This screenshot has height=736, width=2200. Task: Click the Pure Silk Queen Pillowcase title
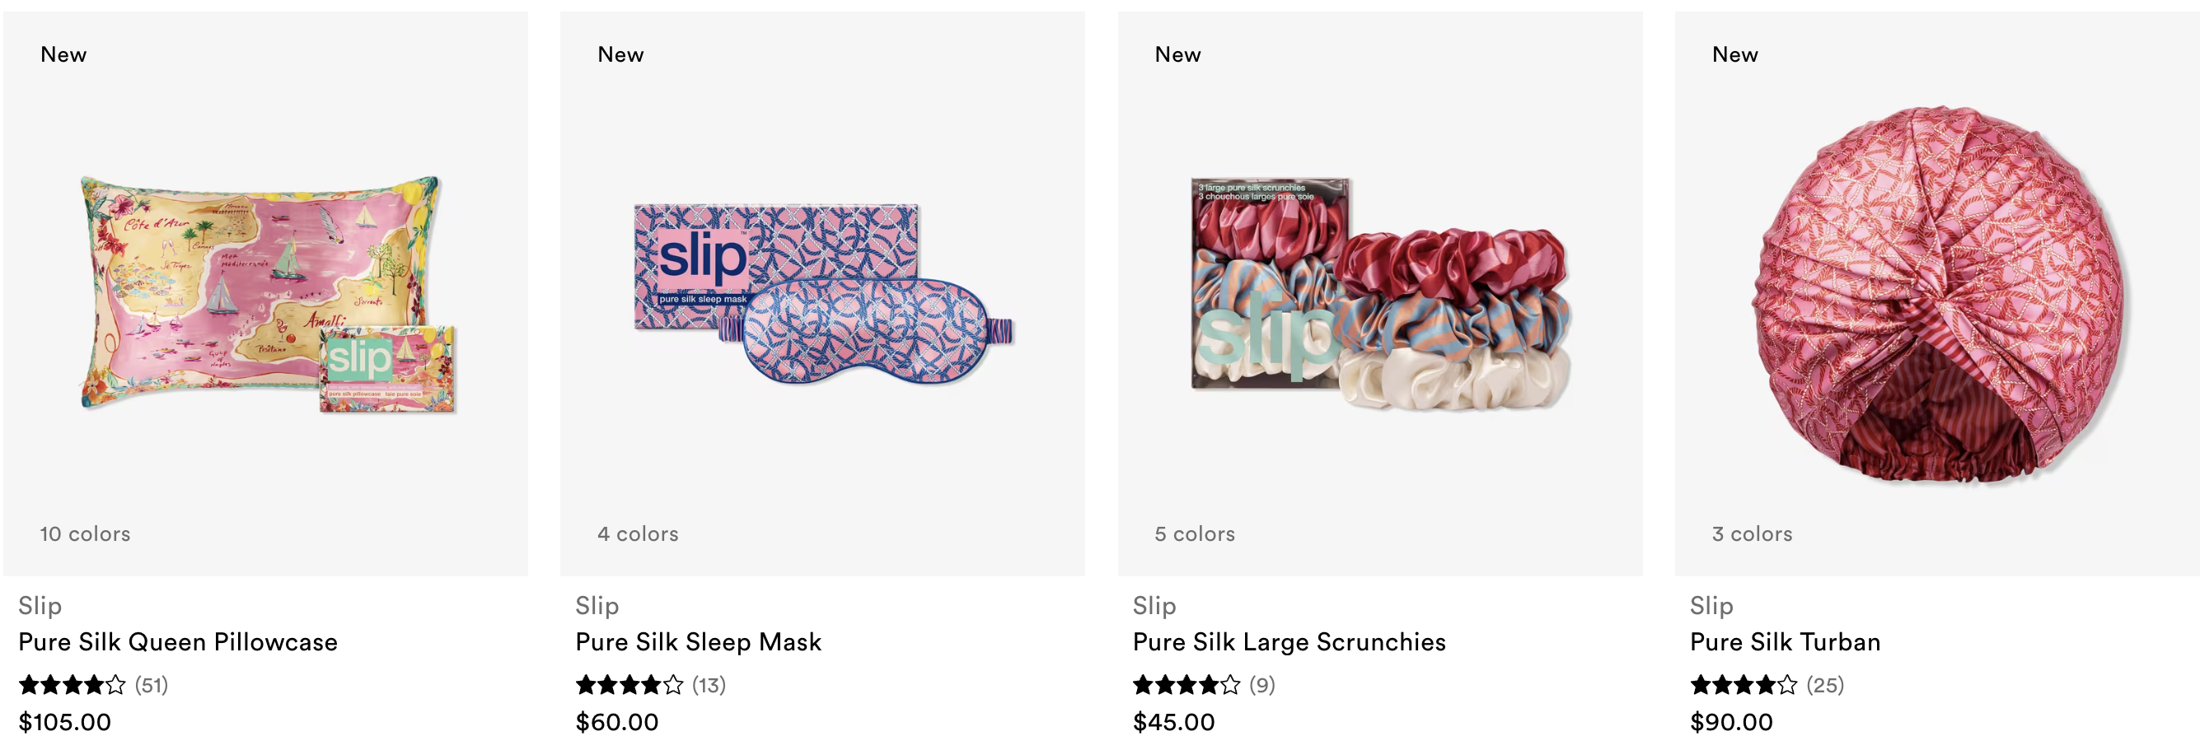[178, 641]
